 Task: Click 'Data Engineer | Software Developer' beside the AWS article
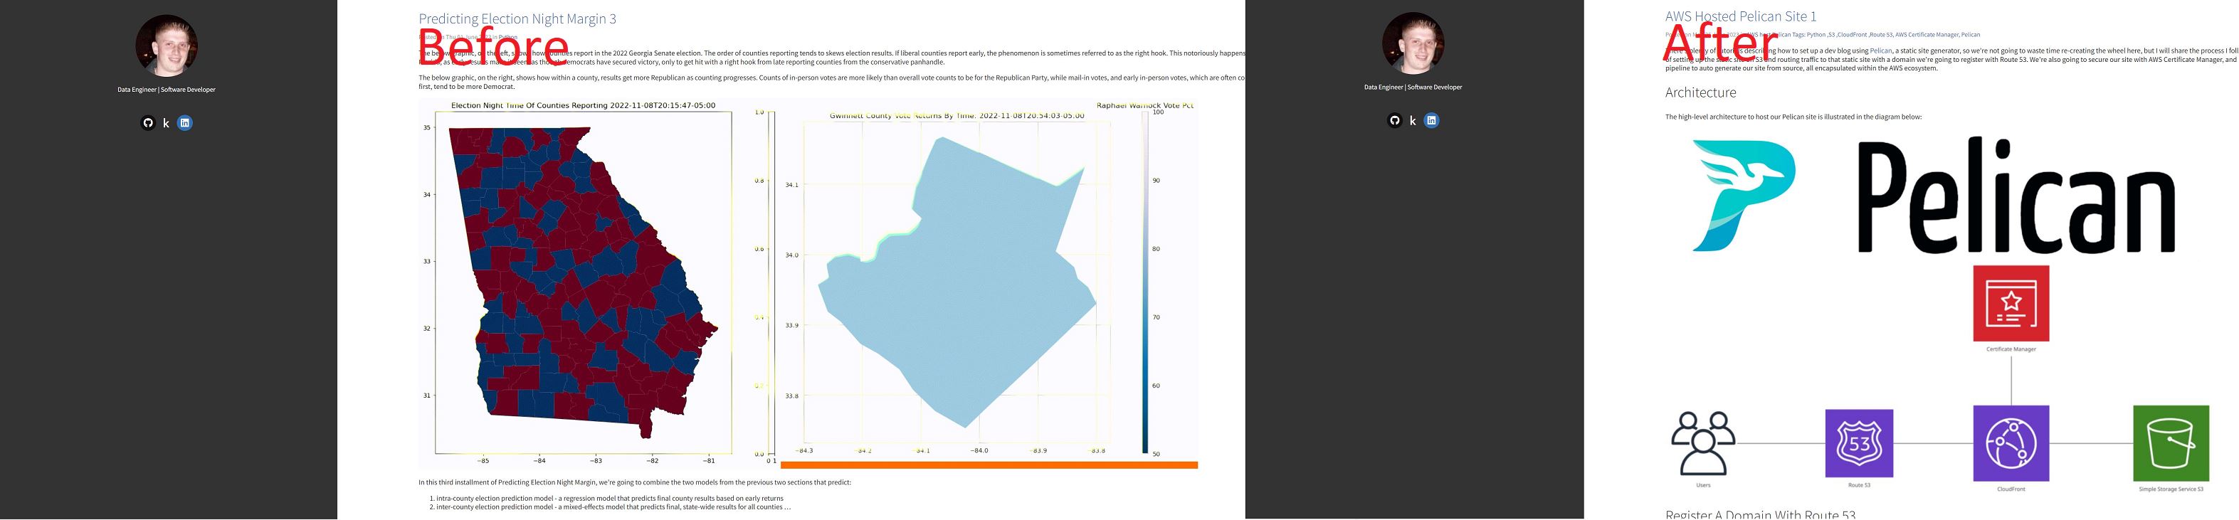(x=1413, y=87)
